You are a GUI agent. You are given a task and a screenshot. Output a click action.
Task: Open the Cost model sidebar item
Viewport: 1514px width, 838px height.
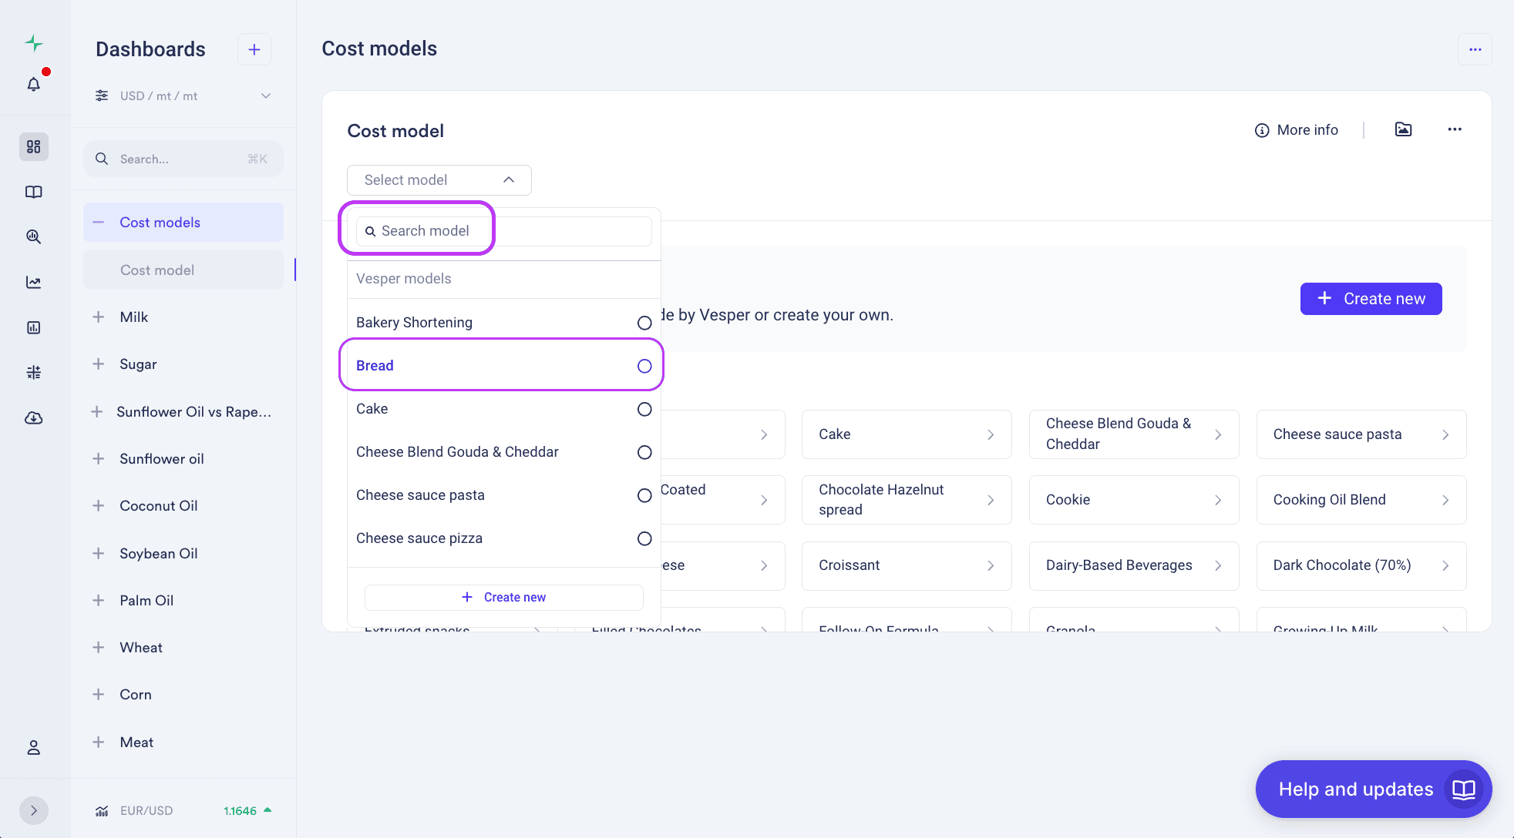point(183,270)
